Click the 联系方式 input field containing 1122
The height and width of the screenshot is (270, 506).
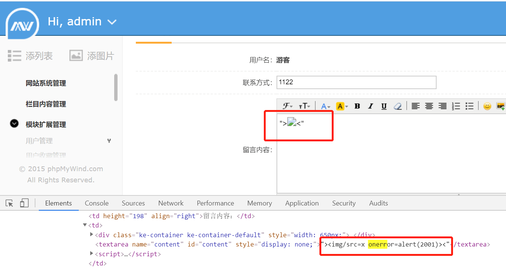(356, 82)
